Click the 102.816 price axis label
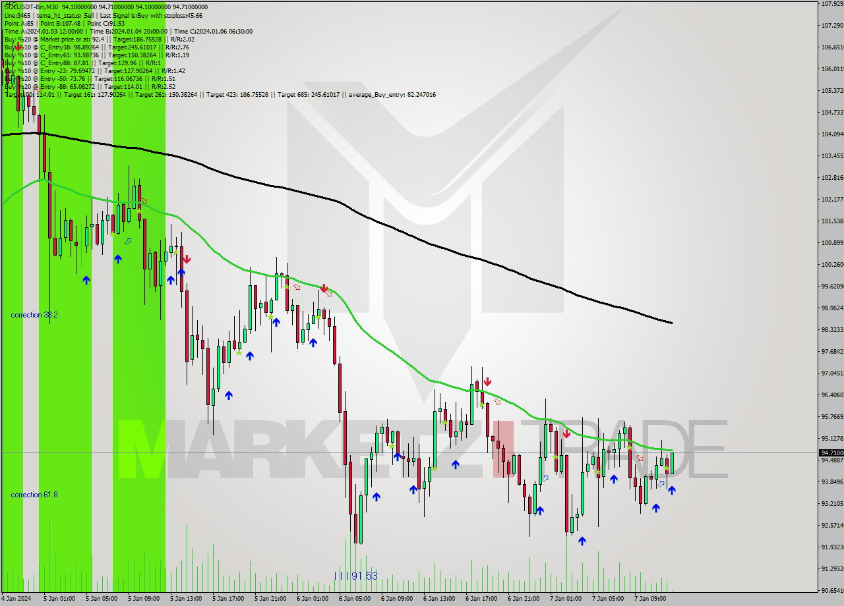844x606 pixels. coord(831,177)
